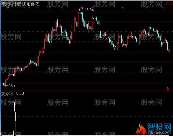Select the 7.69 low price label
This screenshot has height=136, width=173.
(12, 85)
